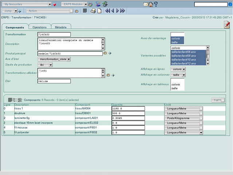
Task: Click the Quantite field for tissu 1
Action: tap(128, 108)
